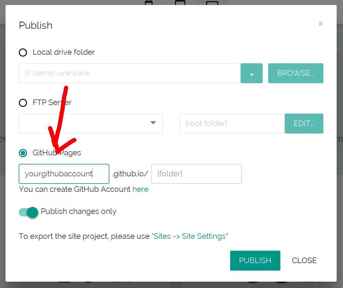Click the Publish dialog title text
This screenshot has height=288, width=343.
[x=36, y=25]
